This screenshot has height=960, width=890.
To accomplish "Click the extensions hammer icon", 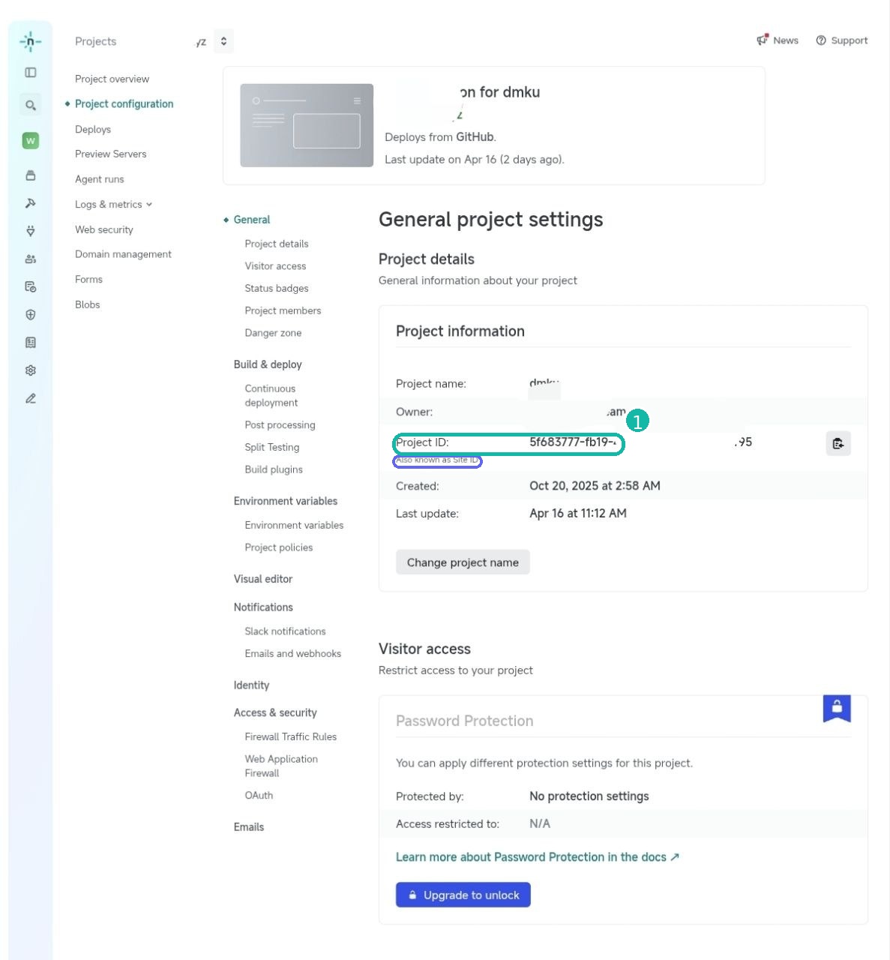I will coord(30,202).
